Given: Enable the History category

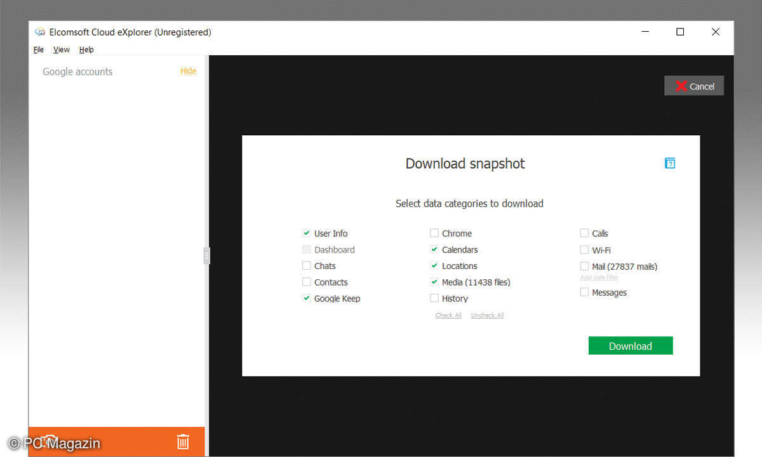Looking at the screenshot, I should point(434,298).
